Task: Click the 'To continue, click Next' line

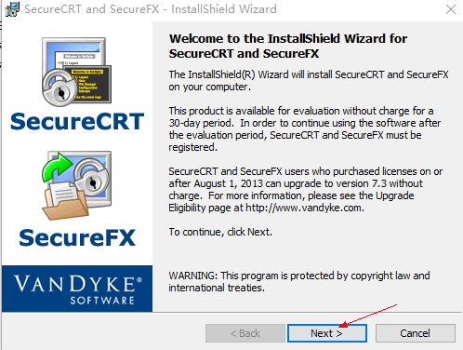Action: pyautogui.click(x=220, y=232)
